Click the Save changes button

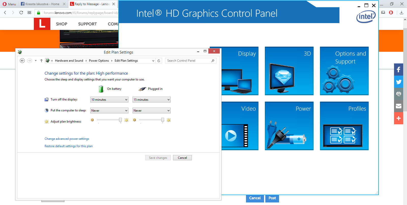pos(158,158)
